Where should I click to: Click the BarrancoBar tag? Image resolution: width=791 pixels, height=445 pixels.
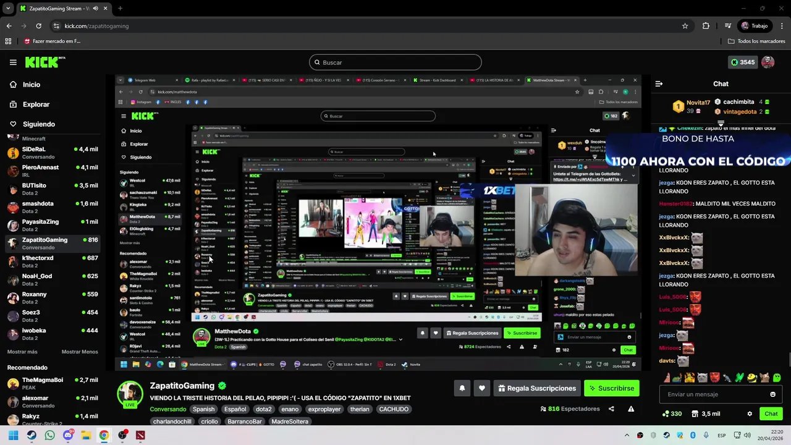[x=245, y=422]
